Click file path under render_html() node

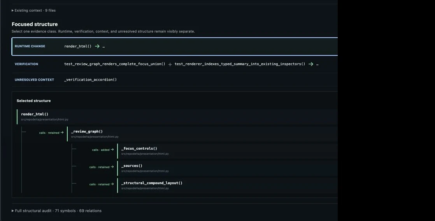pyautogui.click(x=45, y=119)
